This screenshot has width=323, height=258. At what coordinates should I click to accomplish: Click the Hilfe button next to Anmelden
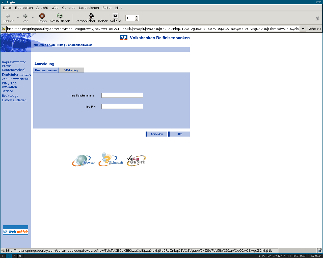coord(179,134)
